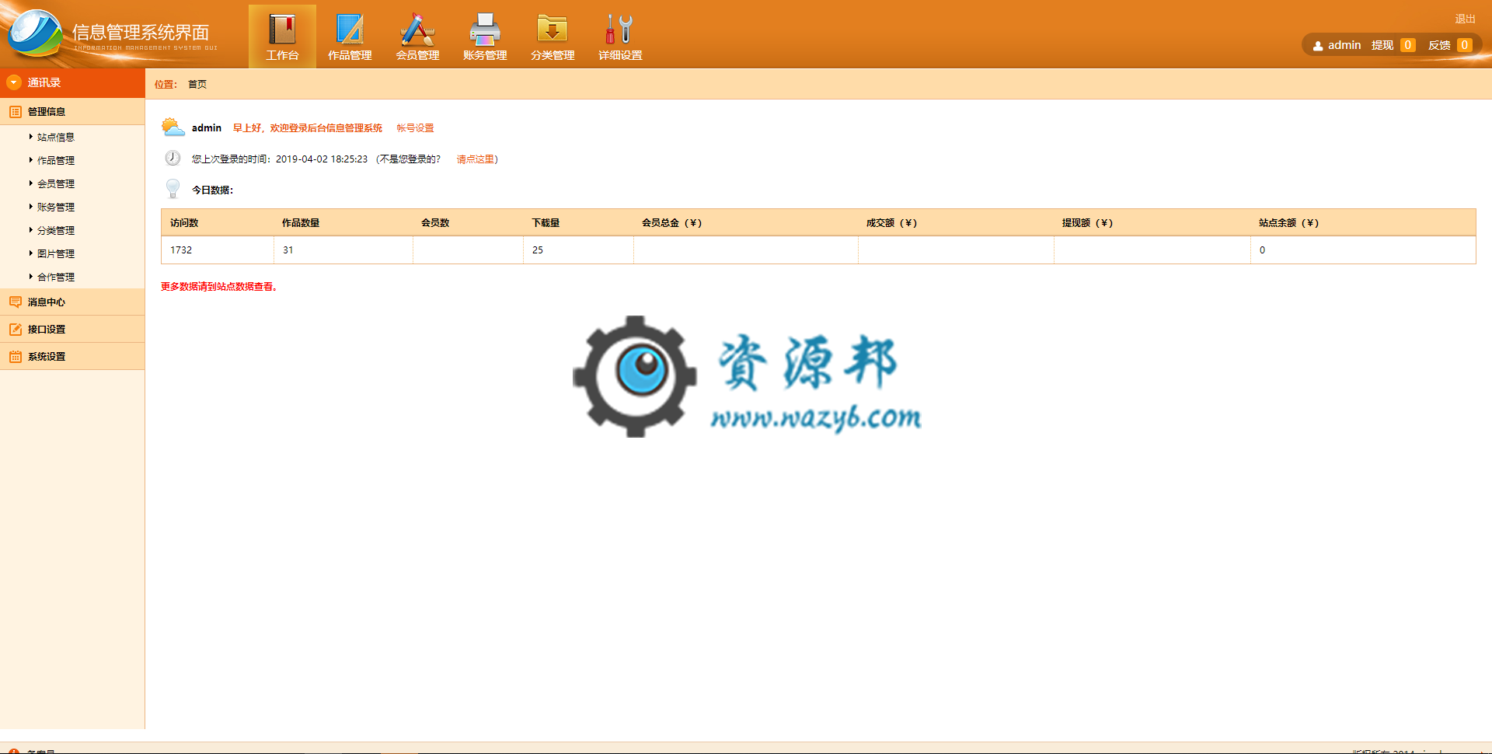Click the 今日数据 label
Viewport: 1492px width, 754px height.
212,190
